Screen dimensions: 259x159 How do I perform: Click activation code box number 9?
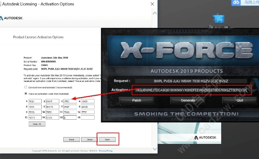tap(35, 112)
